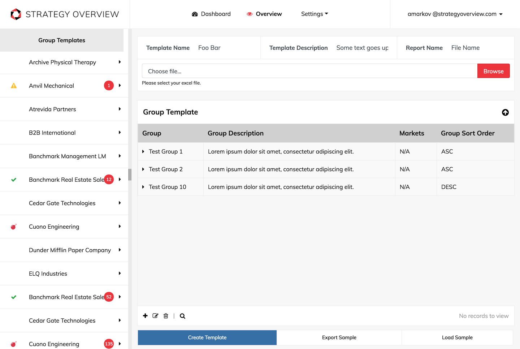
Task: Click the red eye icon beside Overview
Action: 250,14
